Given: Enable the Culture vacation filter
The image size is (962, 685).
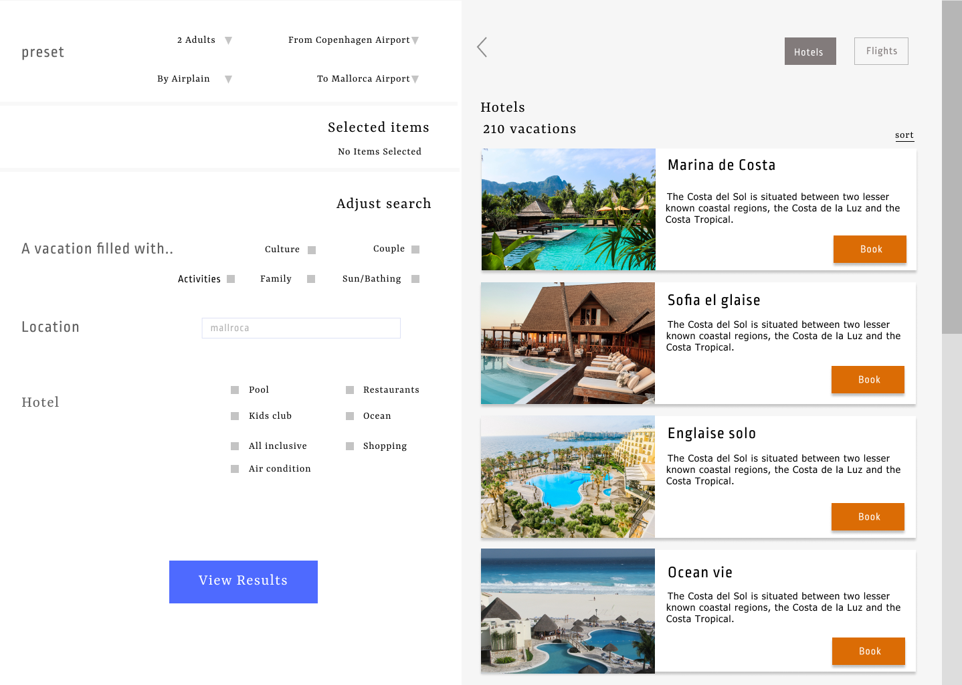Looking at the screenshot, I should point(311,249).
